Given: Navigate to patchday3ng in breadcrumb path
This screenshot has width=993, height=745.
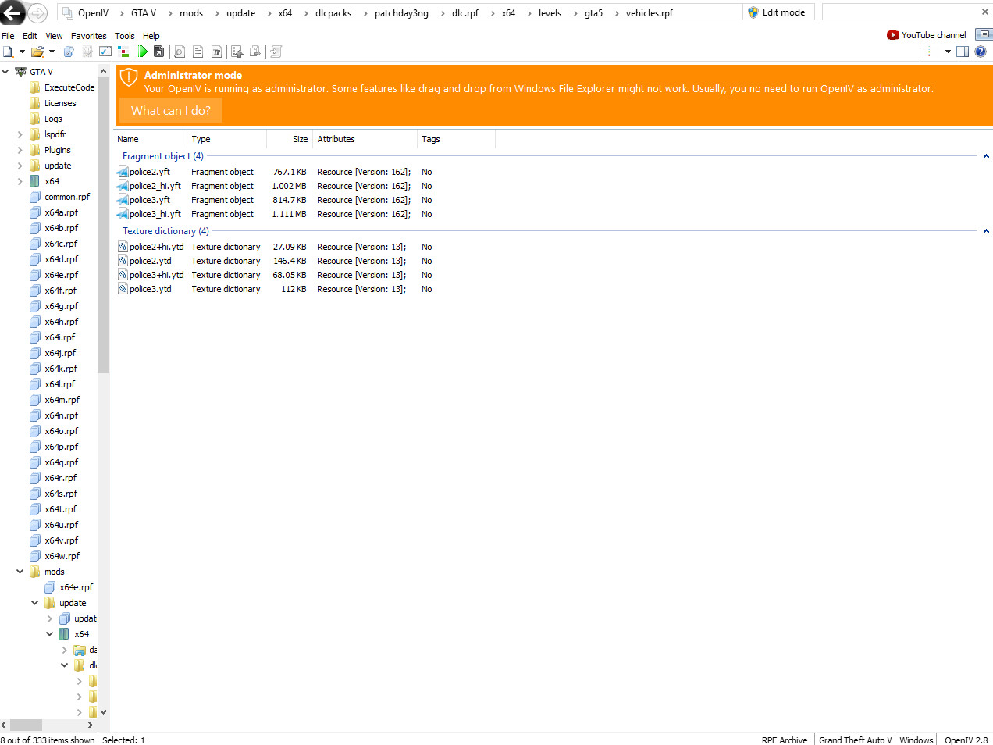Looking at the screenshot, I should [401, 13].
